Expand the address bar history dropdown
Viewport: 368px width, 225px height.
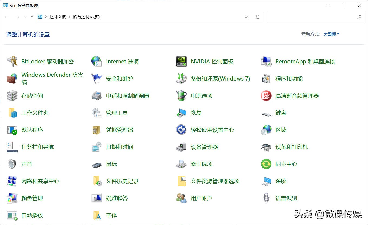[x=246, y=17]
